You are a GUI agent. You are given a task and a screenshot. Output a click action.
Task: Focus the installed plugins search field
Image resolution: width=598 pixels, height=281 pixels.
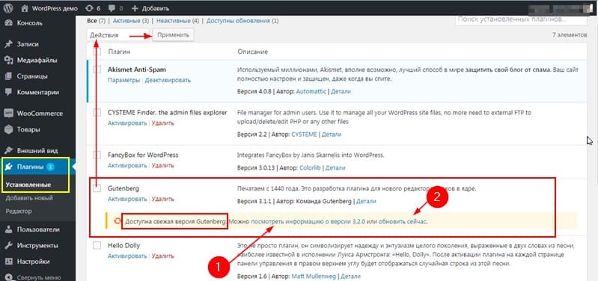coord(521,19)
